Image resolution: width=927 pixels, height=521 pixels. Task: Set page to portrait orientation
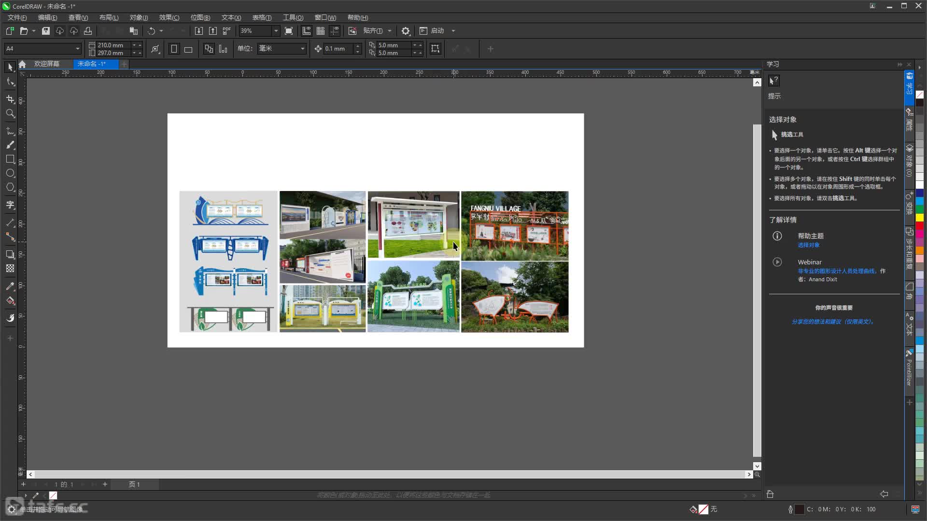(174, 49)
